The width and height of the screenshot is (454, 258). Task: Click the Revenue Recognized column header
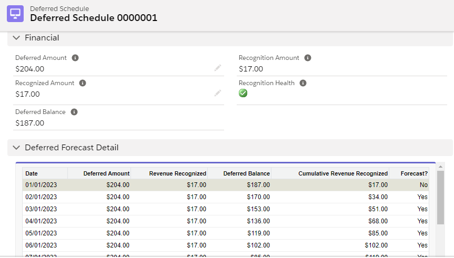tap(177, 173)
